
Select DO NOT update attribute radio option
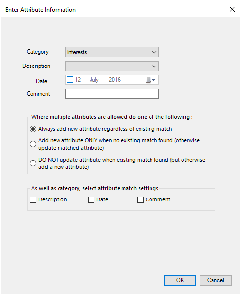click(33, 163)
